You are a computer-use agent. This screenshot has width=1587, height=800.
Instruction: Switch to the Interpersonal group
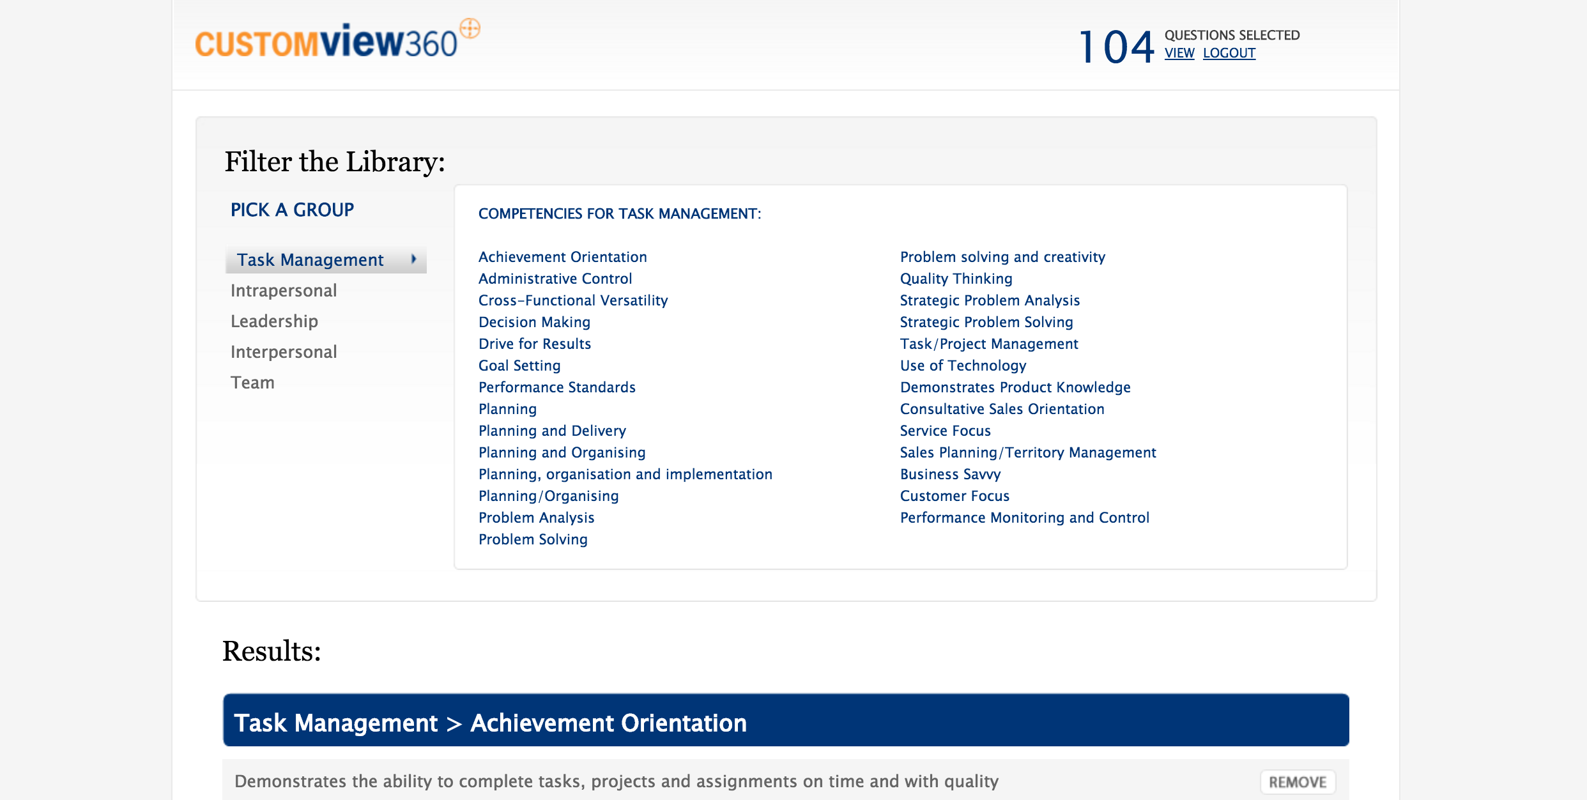click(x=283, y=351)
